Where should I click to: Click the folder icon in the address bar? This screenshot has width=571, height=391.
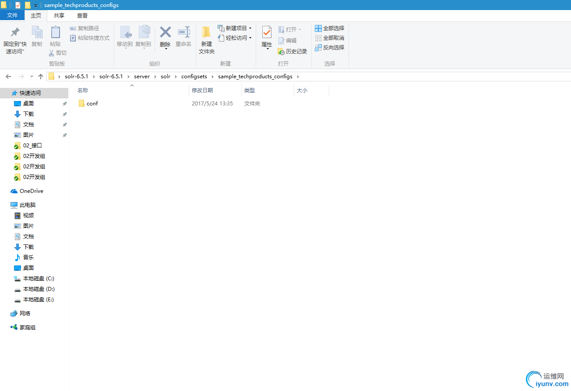click(x=51, y=77)
